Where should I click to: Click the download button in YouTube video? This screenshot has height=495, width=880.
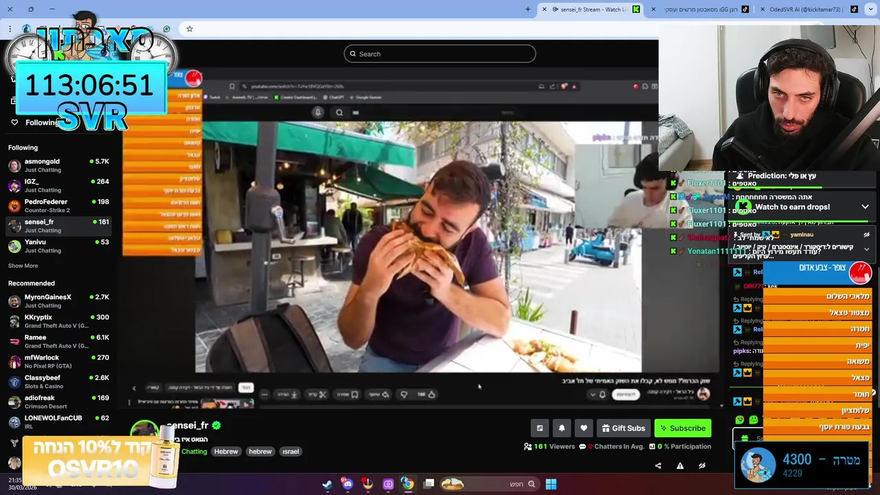click(287, 395)
